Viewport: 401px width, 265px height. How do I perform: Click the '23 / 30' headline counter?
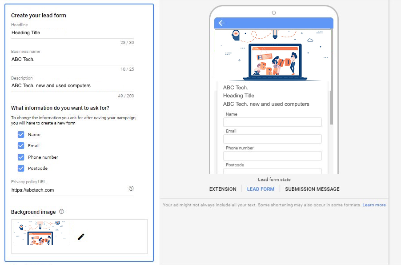(x=127, y=42)
